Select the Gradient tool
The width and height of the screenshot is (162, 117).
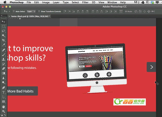click(4, 73)
